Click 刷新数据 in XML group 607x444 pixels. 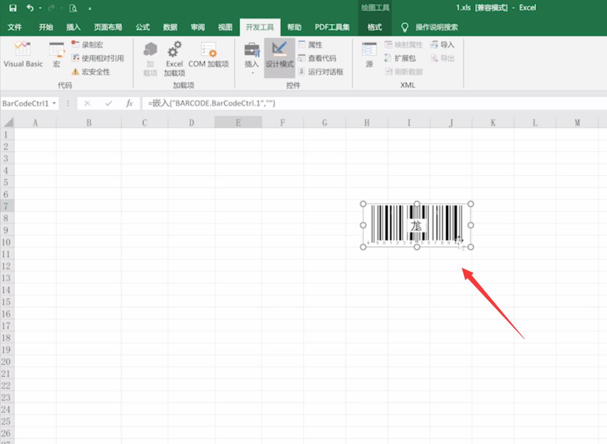403,72
